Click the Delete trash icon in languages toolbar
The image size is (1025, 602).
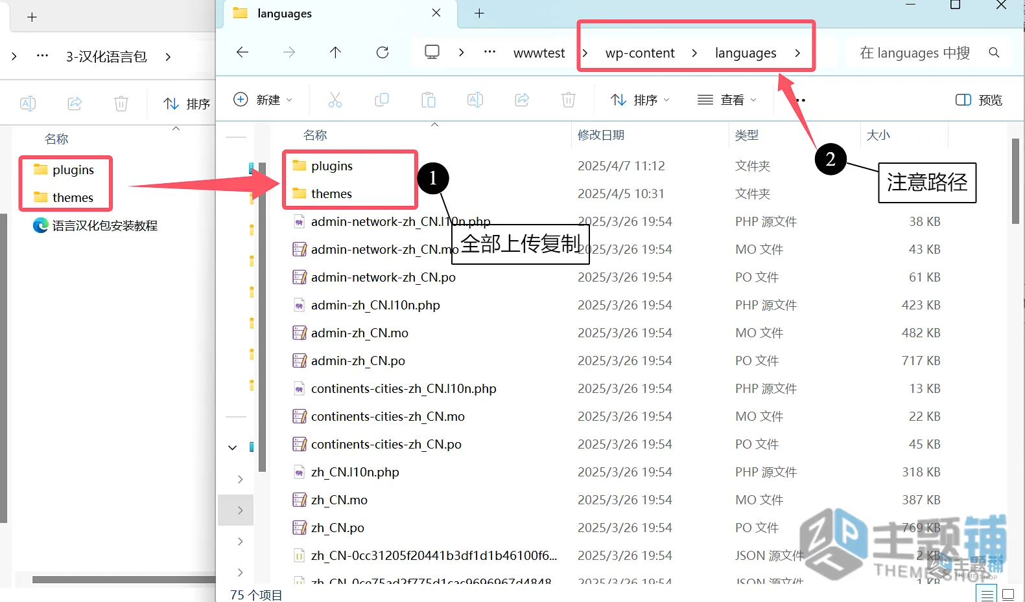pyautogui.click(x=569, y=100)
